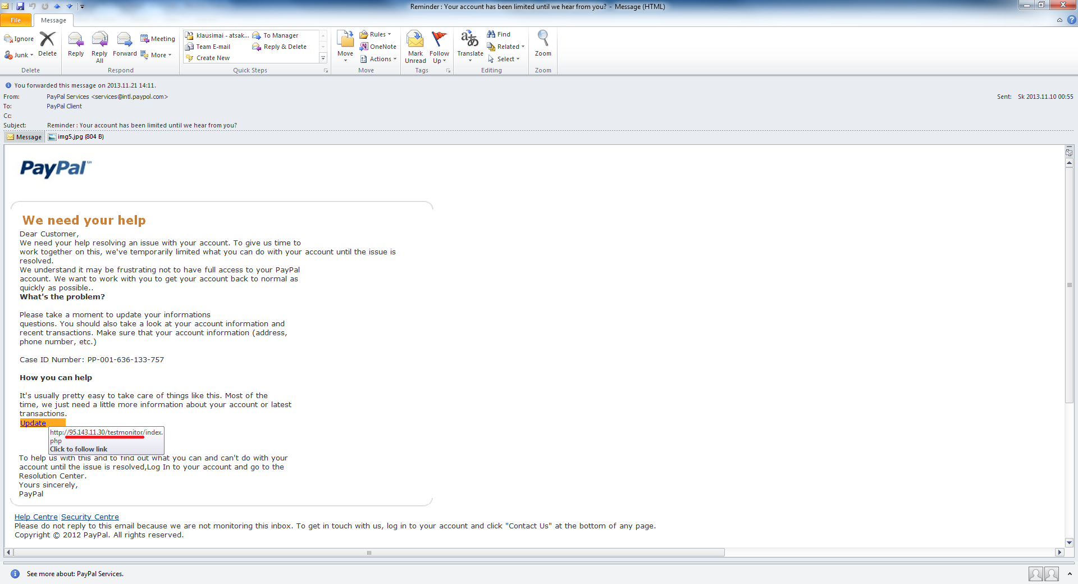Open the Rules dropdown
This screenshot has height=584, width=1078.
[x=375, y=34]
